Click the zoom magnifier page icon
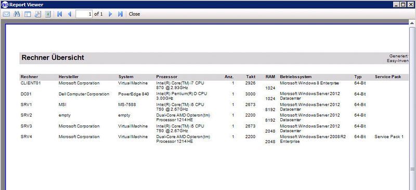This screenshot has height=190, width=416. (x=37, y=14)
